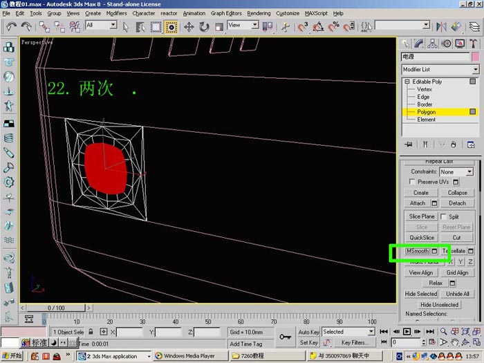Image resolution: width=484 pixels, height=363 pixels.
Task: Click the Align tool icon
Action: click(x=456, y=27)
